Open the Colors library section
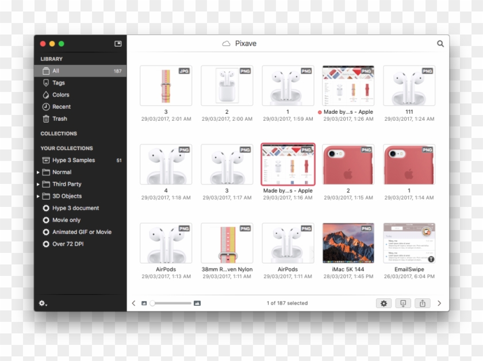 (60, 95)
